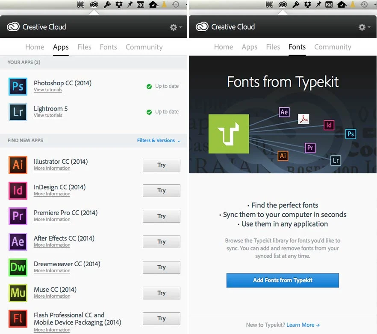Click the Pr icon in the Typekit banner

point(310,148)
